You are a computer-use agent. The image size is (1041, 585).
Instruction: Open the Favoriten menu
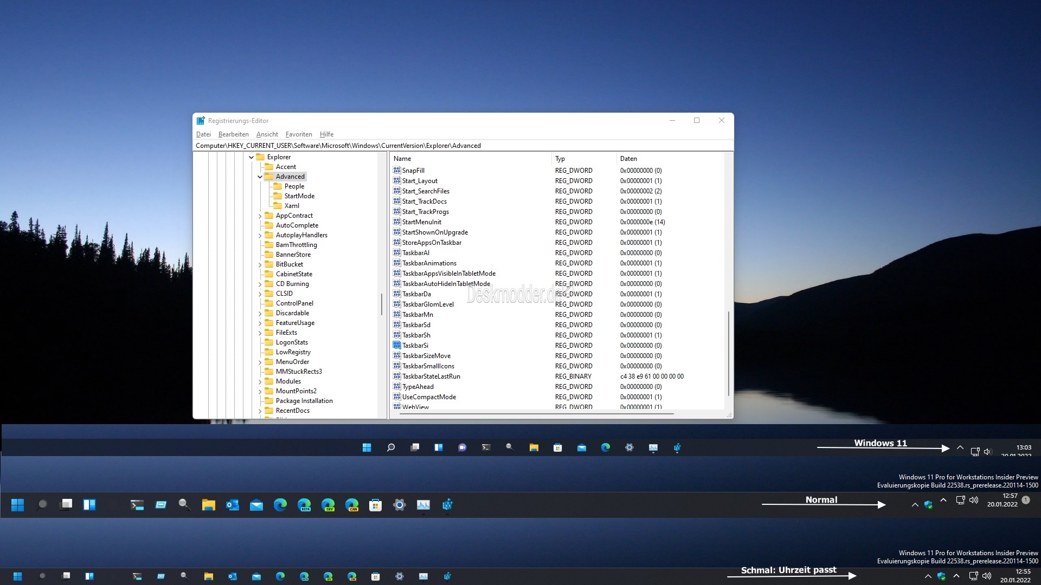(299, 134)
